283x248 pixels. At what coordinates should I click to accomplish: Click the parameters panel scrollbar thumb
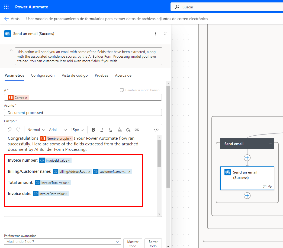pos(168,137)
